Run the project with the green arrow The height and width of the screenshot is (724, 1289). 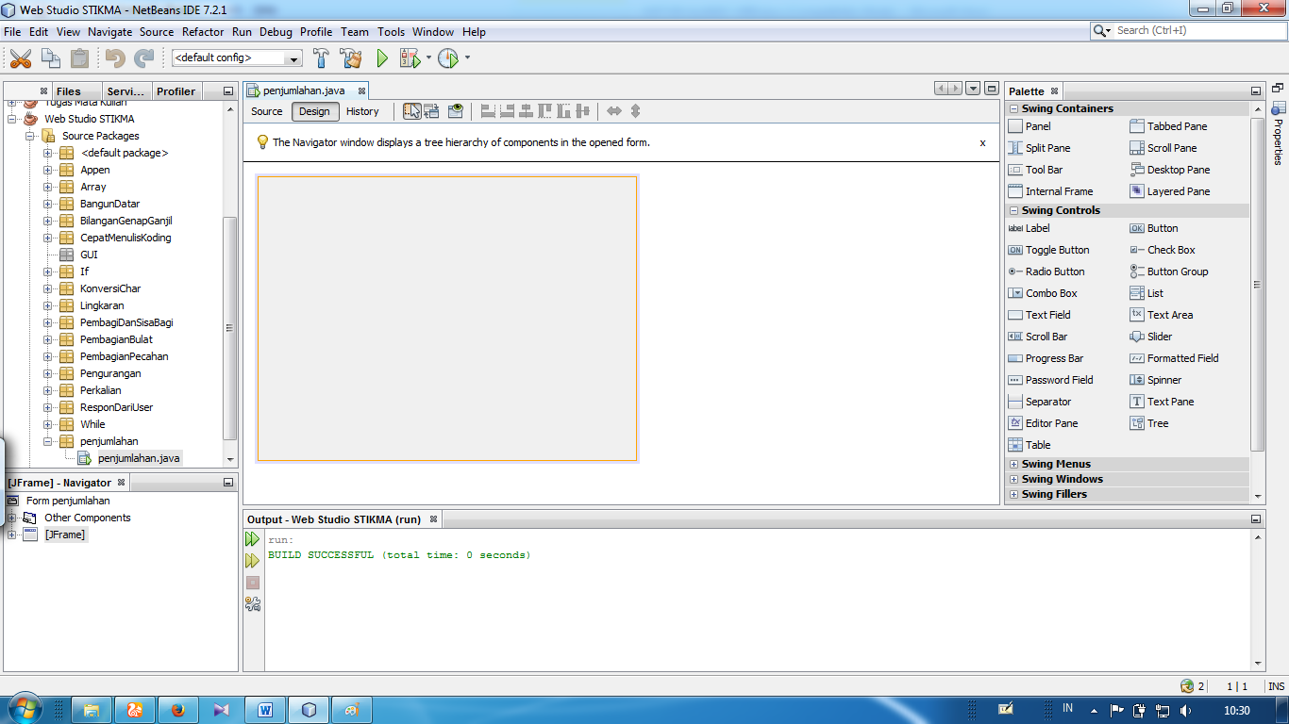click(381, 58)
